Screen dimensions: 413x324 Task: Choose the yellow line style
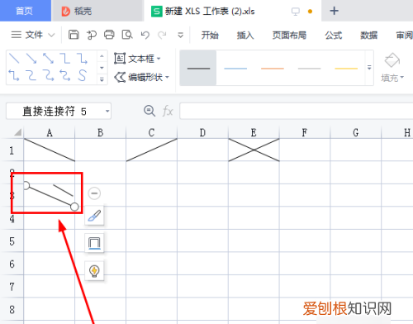point(346,68)
